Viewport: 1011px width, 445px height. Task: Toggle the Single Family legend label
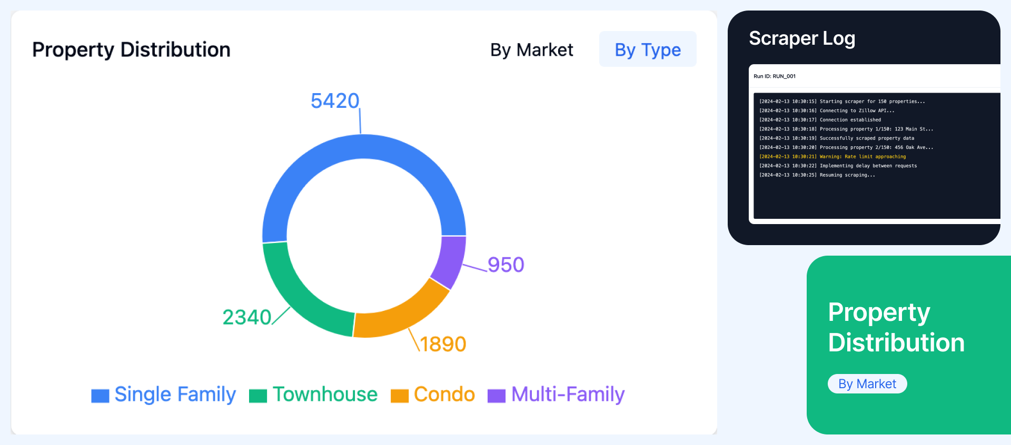click(175, 395)
